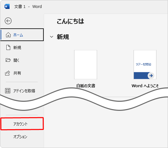Click the ツアーを開始 text on template
The width and height of the screenshot is (168, 148).
click(143, 64)
